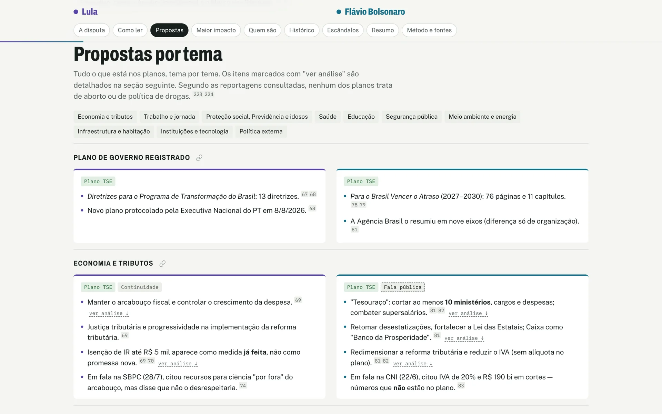Filter by Economia e tributos theme chip
This screenshot has height=414, width=662.
105,117
